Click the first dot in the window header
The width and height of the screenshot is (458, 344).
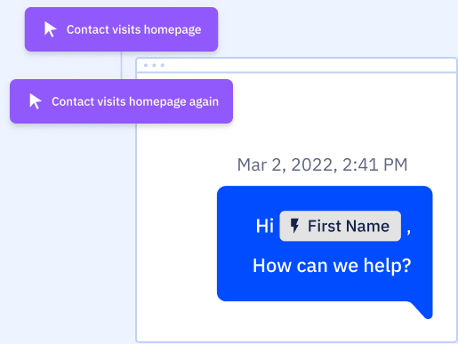tap(146, 65)
